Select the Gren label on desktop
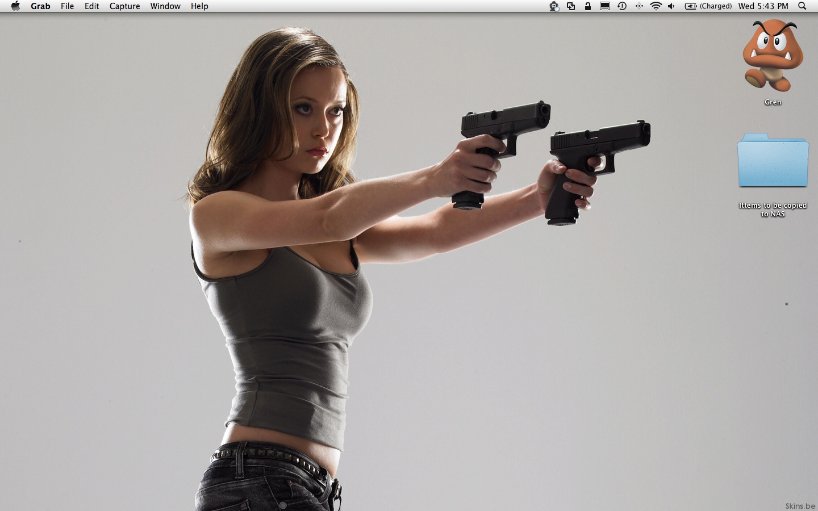The image size is (818, 511). click(x=773, y=102)
